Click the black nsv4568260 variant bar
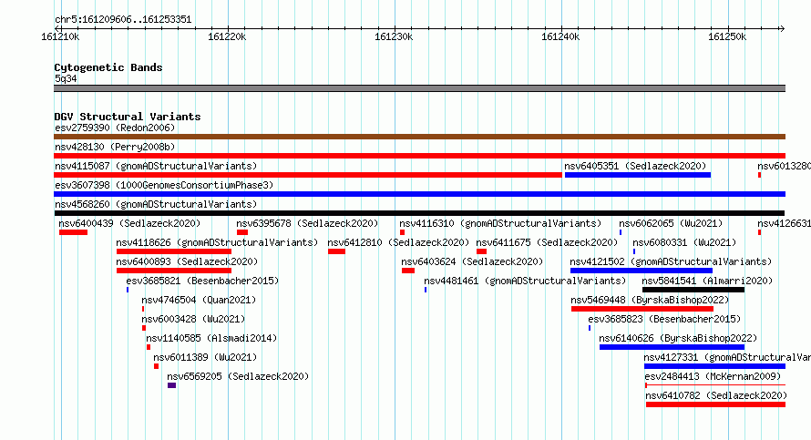Image resolution: width=811 pixels, height=440 pixels. pos(419,213)
